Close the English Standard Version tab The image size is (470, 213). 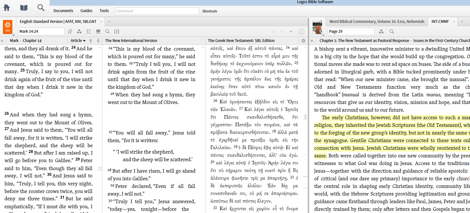pyautogui.click(x=101, y=22)
